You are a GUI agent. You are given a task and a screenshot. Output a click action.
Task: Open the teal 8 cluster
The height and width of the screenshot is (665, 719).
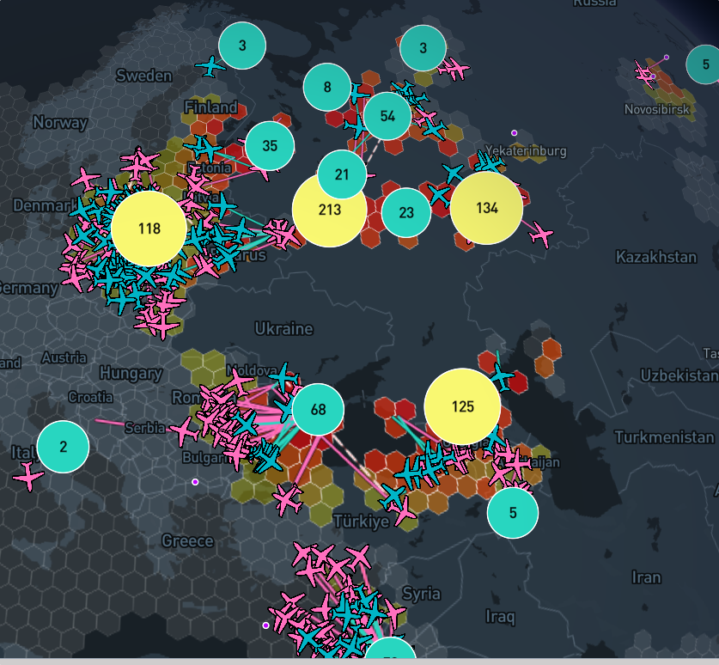(327, 87)
